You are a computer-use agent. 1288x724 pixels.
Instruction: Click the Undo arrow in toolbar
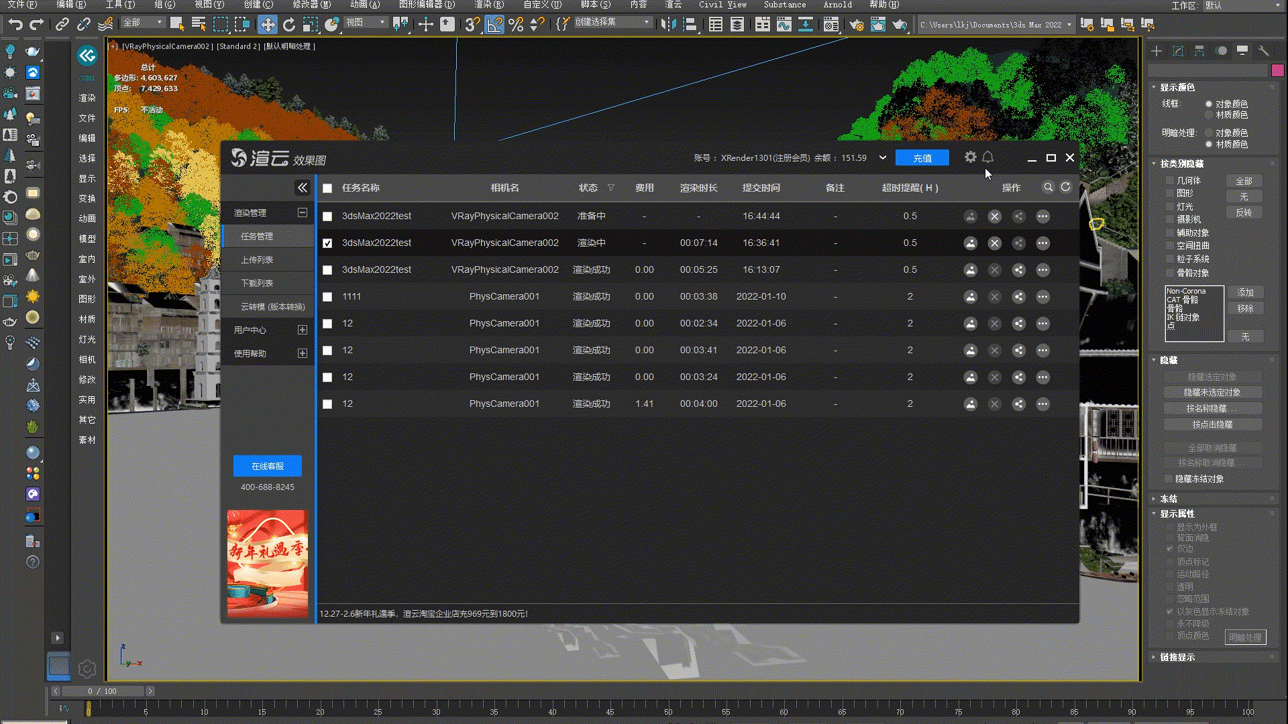(15, 25)
